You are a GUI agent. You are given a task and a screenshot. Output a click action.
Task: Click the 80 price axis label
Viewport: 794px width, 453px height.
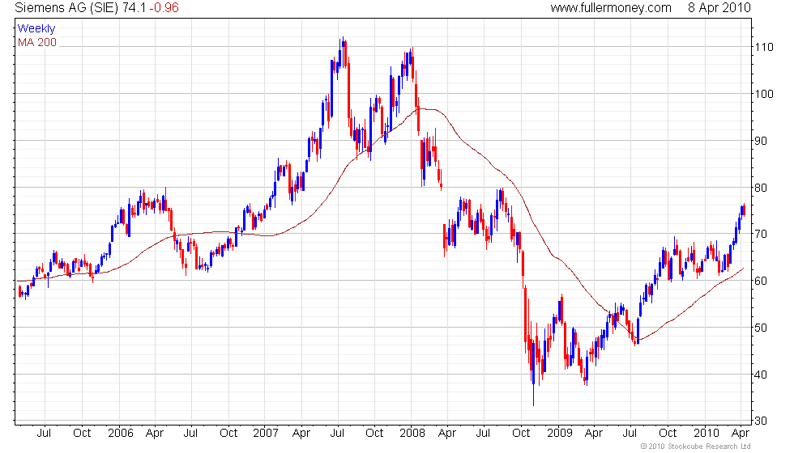[761, 188]
